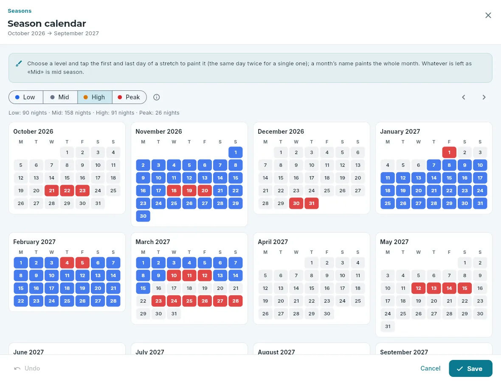Select February 4 peak day

67,263
